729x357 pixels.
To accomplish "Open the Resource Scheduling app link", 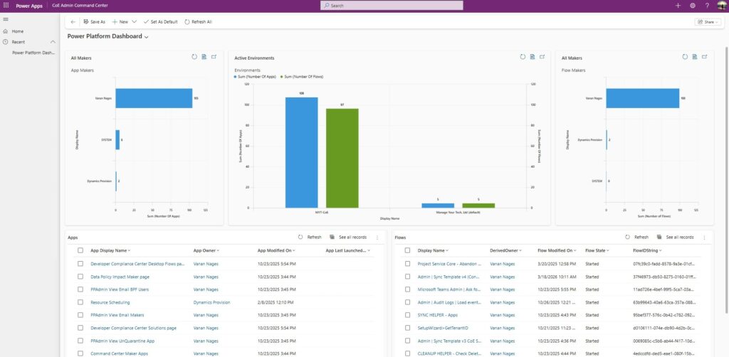I will point(110,302).
